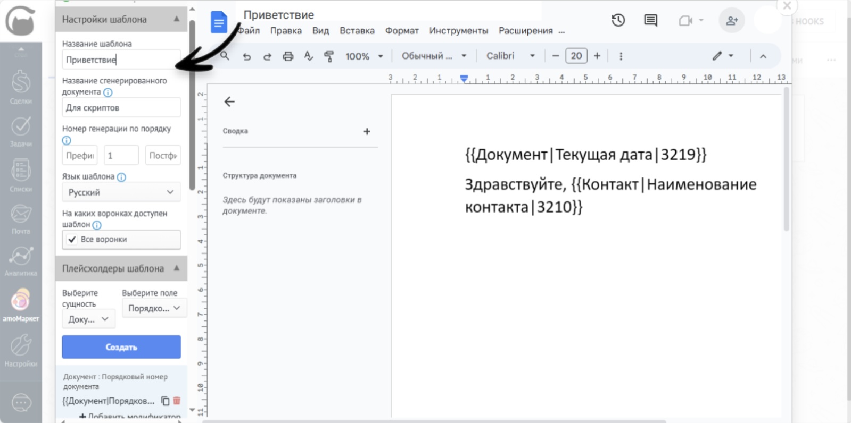Click the settings panel vertical scrollbar

tap(192, 105)
